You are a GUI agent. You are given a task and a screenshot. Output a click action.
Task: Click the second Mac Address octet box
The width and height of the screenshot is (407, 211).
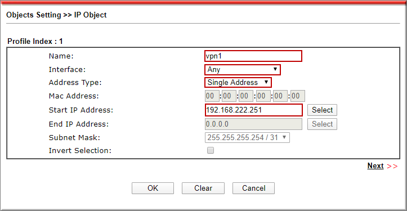tap(229, 96)
